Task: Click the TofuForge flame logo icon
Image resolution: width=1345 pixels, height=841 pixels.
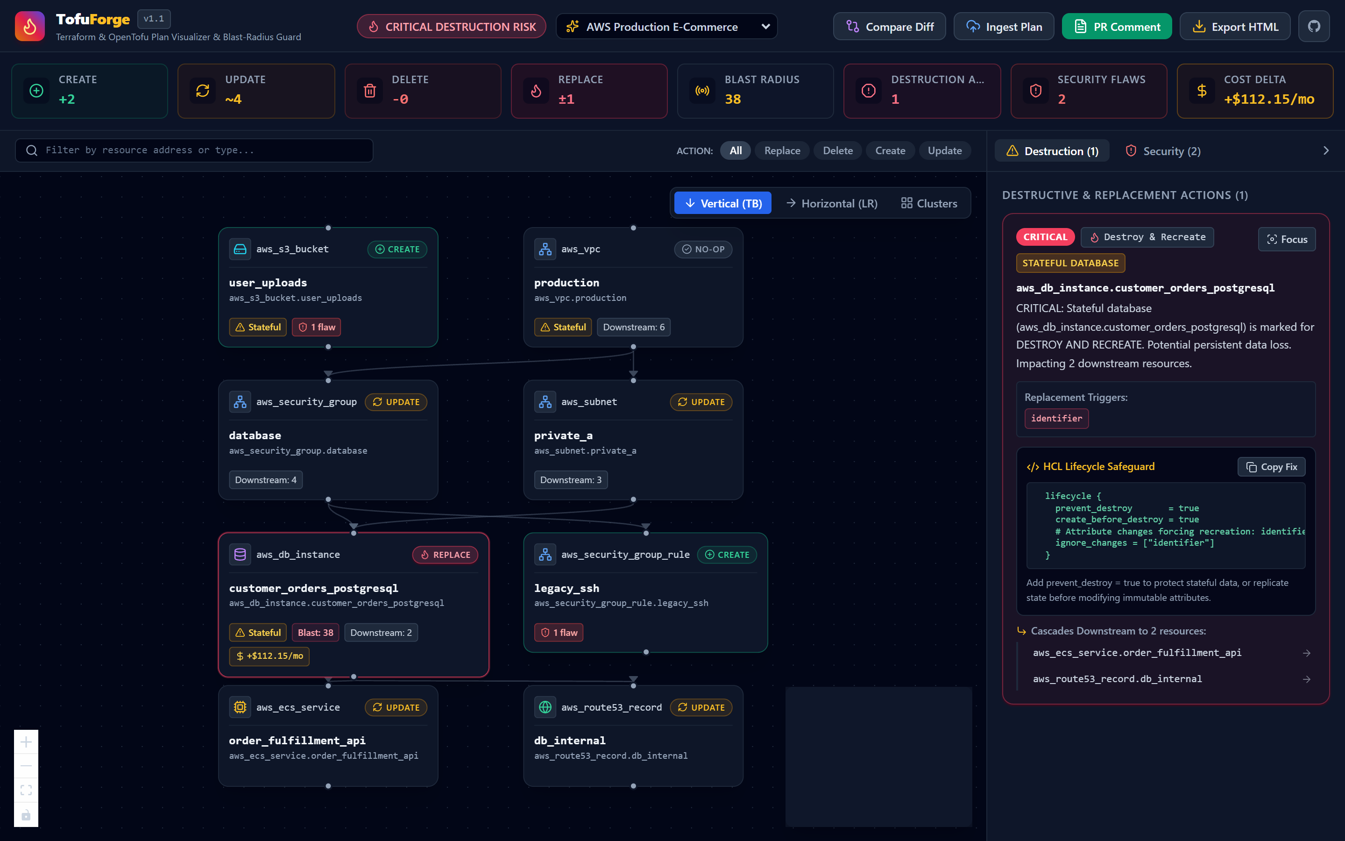Action: click(x=29, y=26)
